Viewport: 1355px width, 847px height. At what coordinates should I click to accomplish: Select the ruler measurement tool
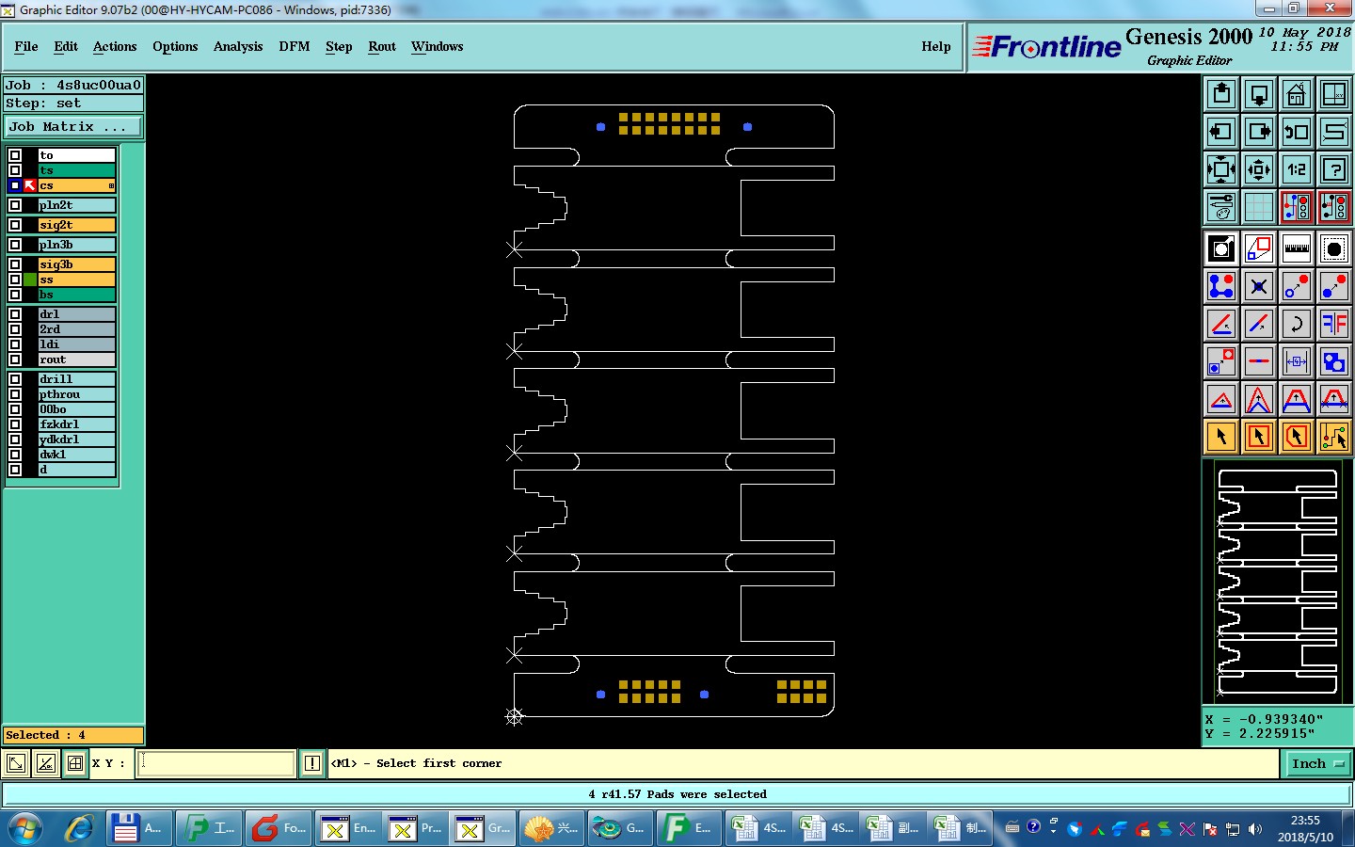[x=1297, y=248]
